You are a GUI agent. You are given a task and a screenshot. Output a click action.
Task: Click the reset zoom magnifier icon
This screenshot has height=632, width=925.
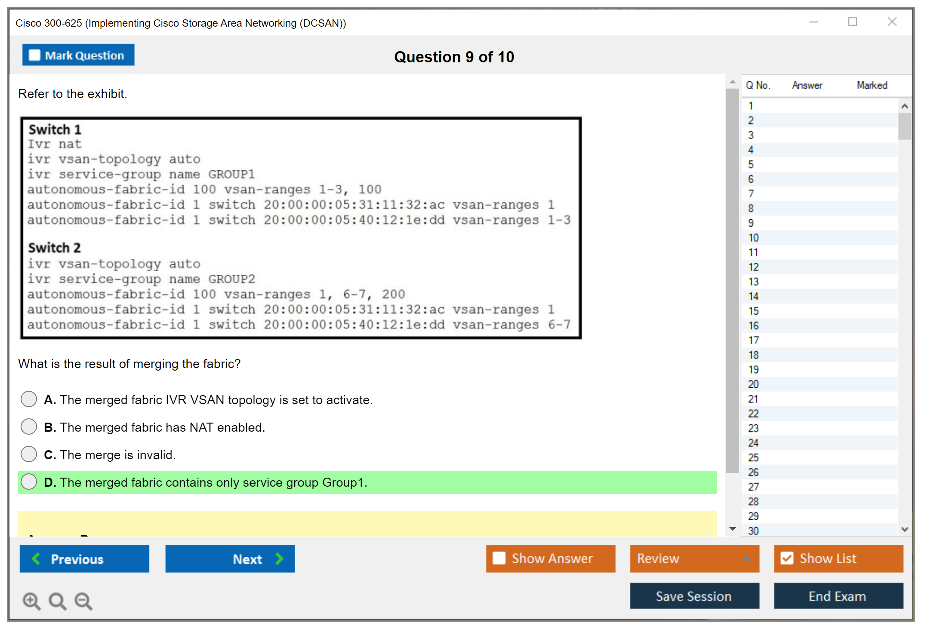pos(57,601)
